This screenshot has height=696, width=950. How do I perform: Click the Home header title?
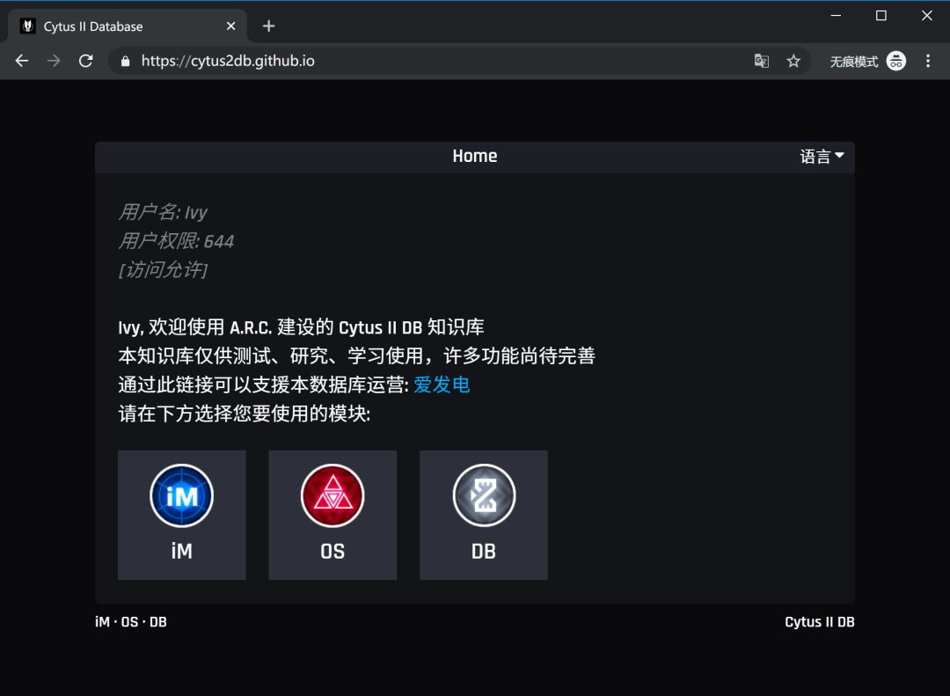tap(475, 157)
